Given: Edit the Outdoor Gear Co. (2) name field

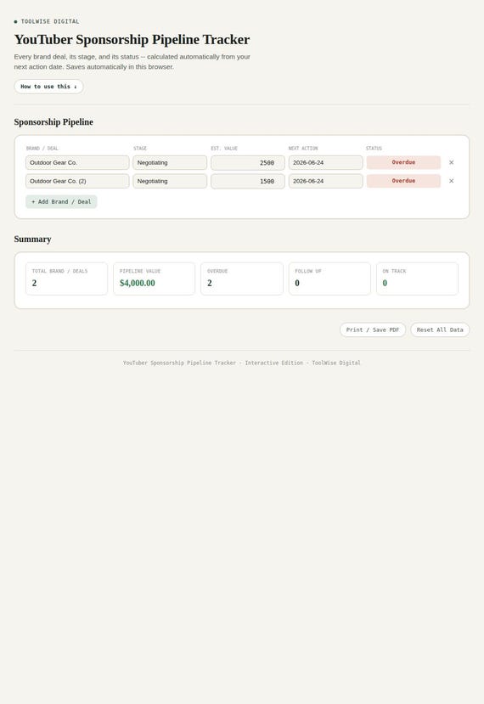Looking at the screenshot, I should (77, 181).
